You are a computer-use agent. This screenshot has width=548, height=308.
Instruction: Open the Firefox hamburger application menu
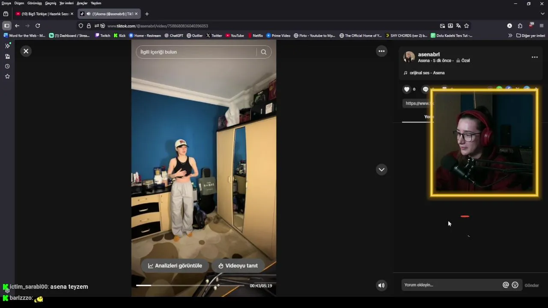[x=542, y=26]
